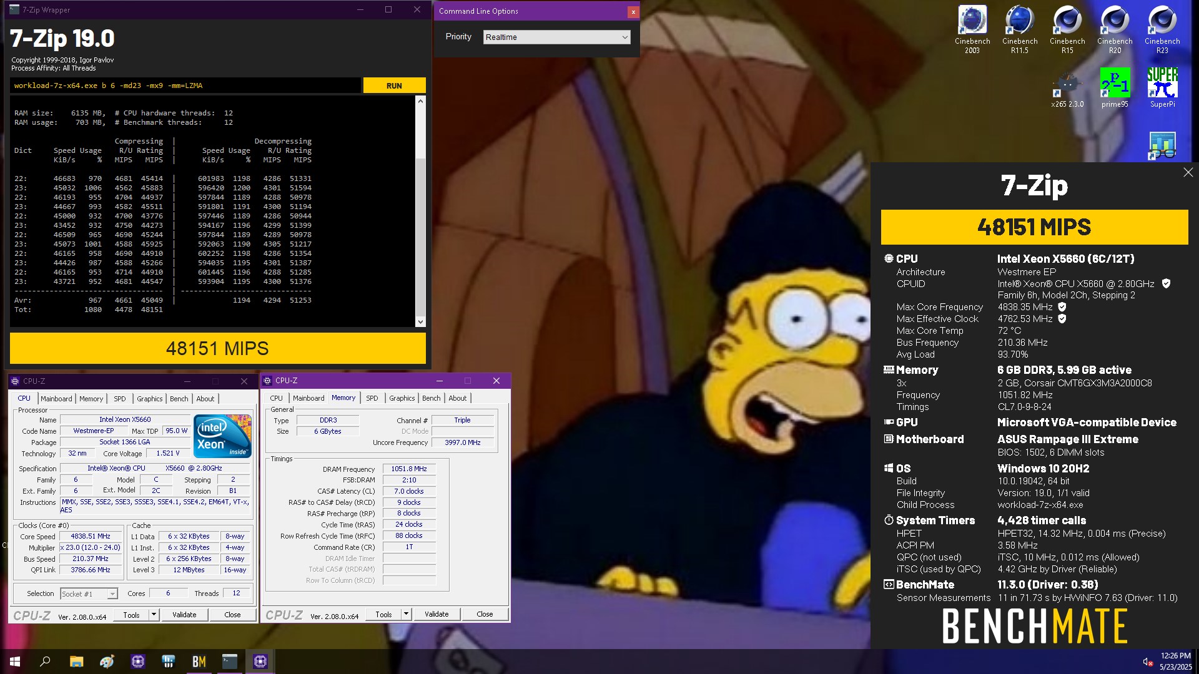Switch to the active CPU-Z taskbar icon
Screen dimensions: 1199x674
pos(260,662)
